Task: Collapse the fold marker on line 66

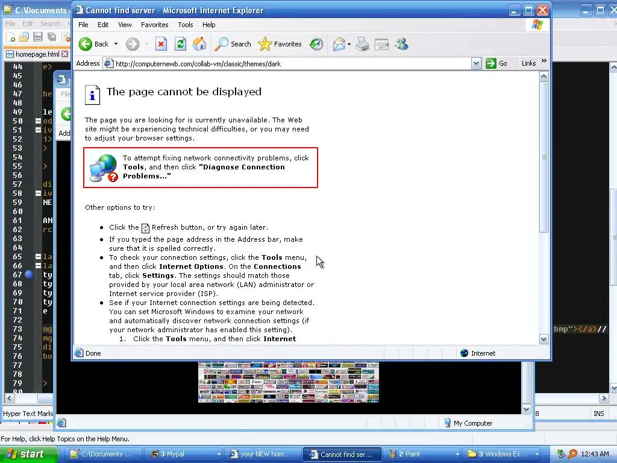Action: click(38, 266)
